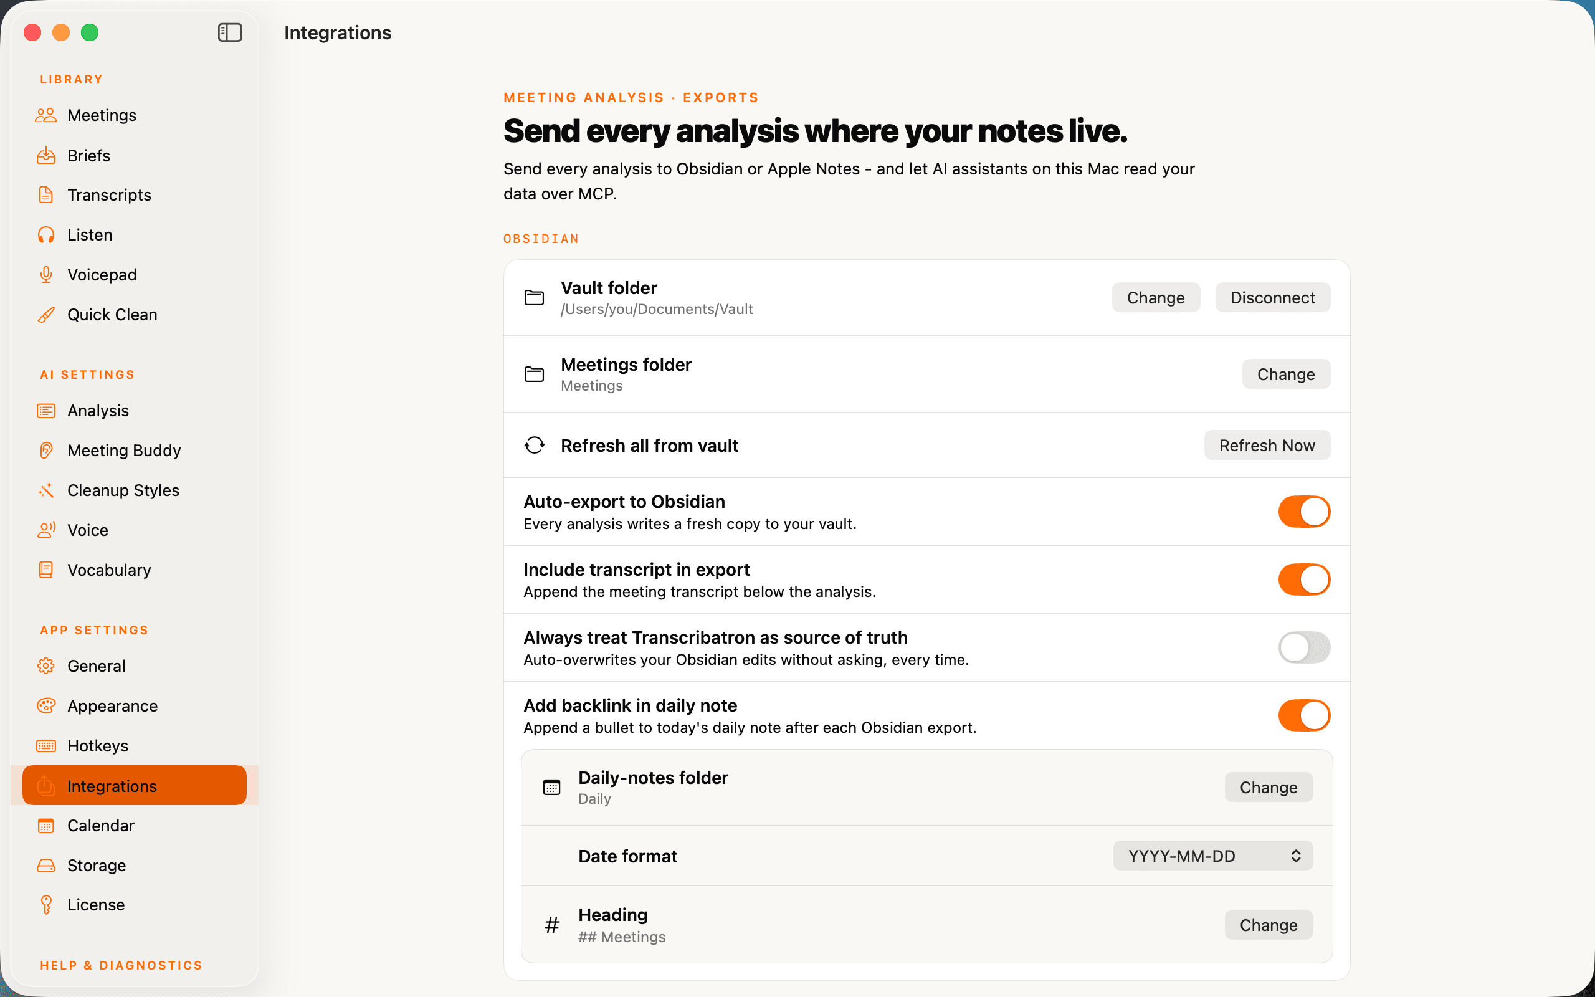This screenshot has height=997, width=1595.
Task: Turn off Include transcript in export
Action: pyautogui.click(x=1304, y=580)
